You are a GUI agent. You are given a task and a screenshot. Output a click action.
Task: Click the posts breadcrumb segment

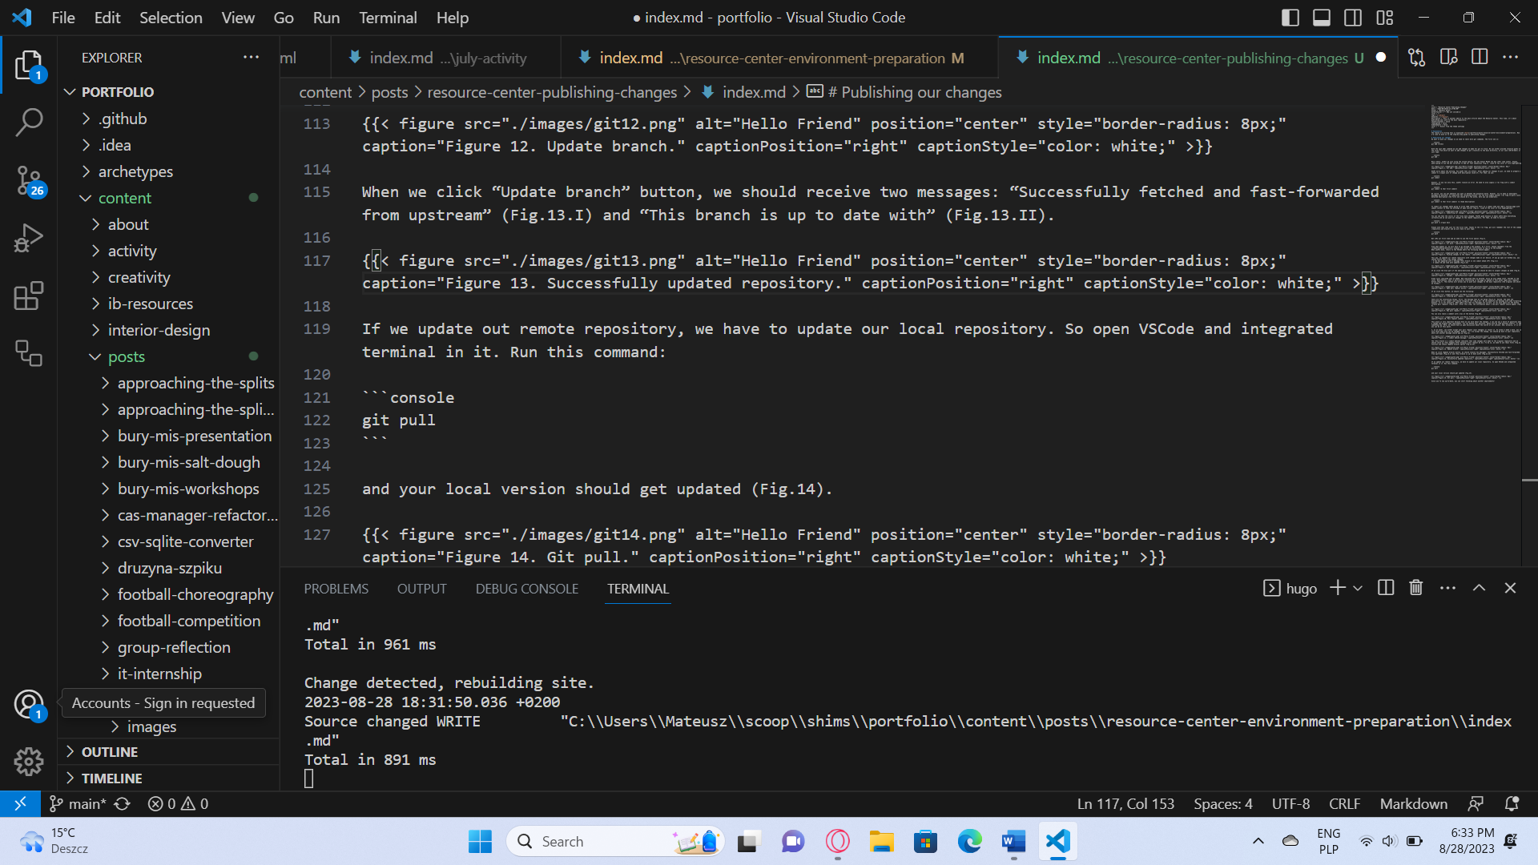click(389, 92)
